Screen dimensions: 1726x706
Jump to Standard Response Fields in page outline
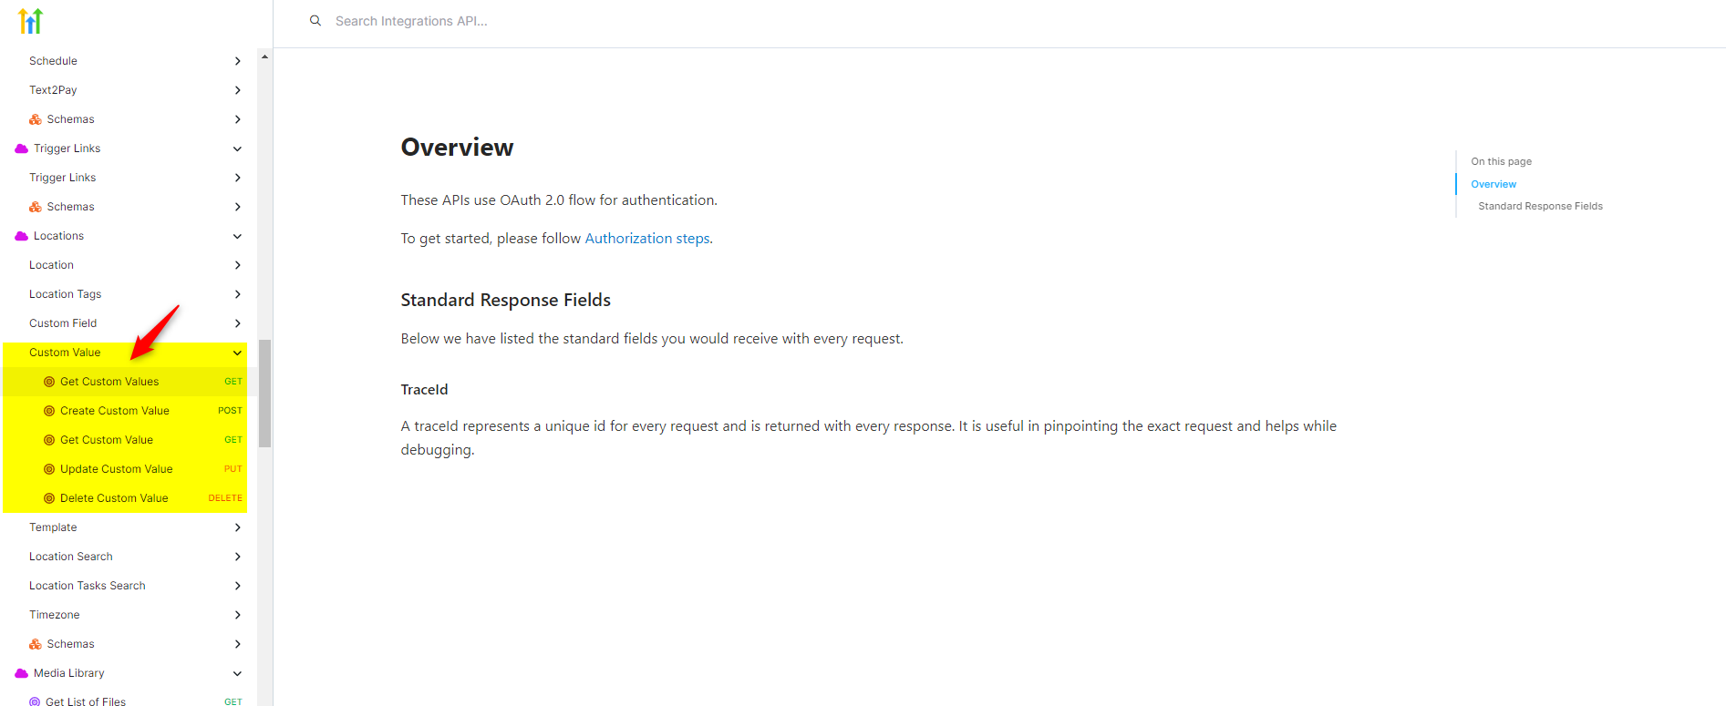tap(1540, 206)
